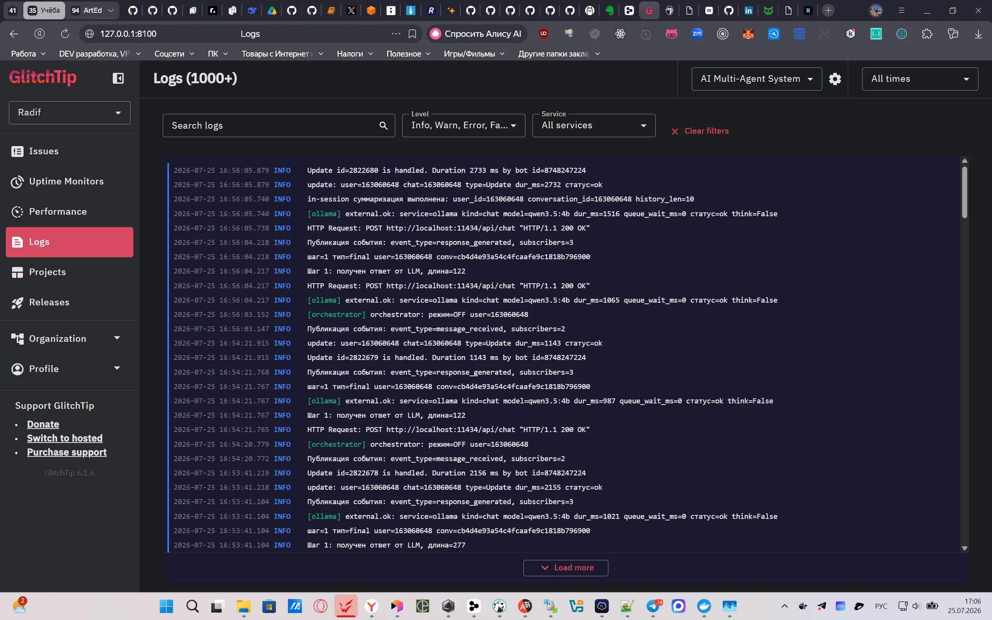This screenshot has height=620, width=992.
Task: Click the Load more button
Action: [566, 568]
